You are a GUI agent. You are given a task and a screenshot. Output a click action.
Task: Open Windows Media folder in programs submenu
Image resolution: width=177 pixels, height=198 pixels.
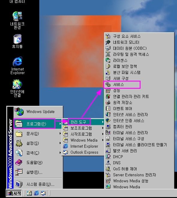click(83, 140)
